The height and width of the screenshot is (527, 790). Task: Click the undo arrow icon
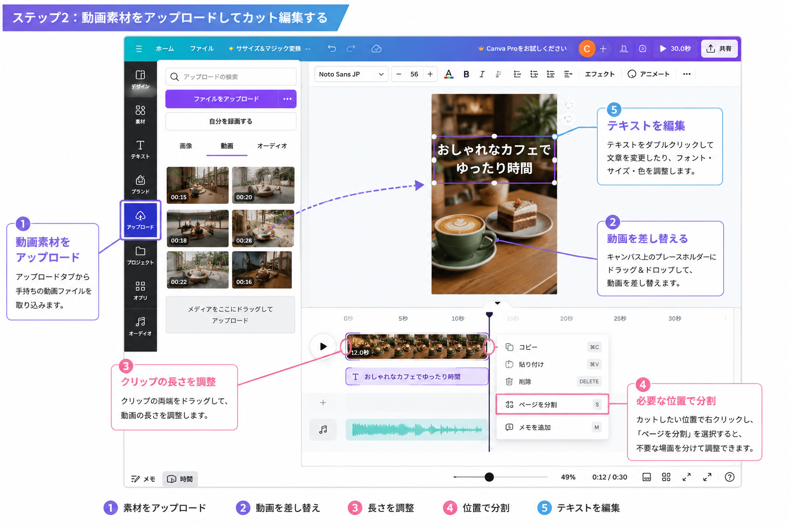[x=332, y=48]
